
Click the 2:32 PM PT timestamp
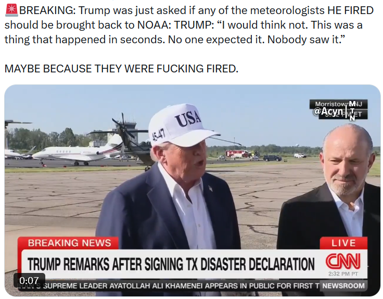[x=343, y=274]
